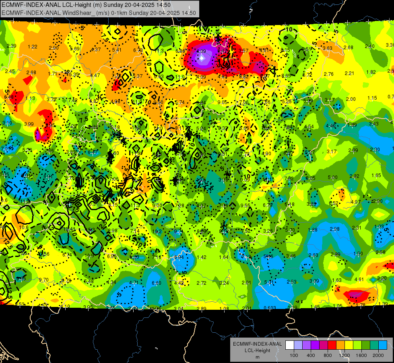The image size is (394, 363).
Task: Click the grid value '2.45'
Action: (10, 71)
